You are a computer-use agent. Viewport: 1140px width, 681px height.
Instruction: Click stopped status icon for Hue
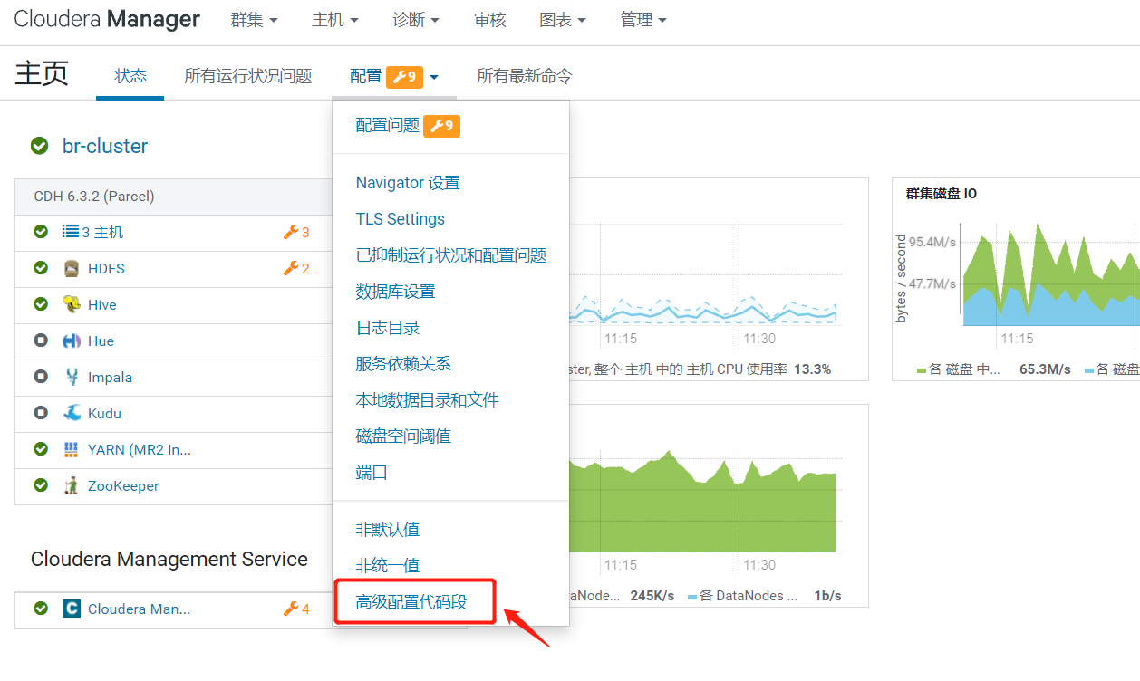pyautogui.click(x=41, y=340)
